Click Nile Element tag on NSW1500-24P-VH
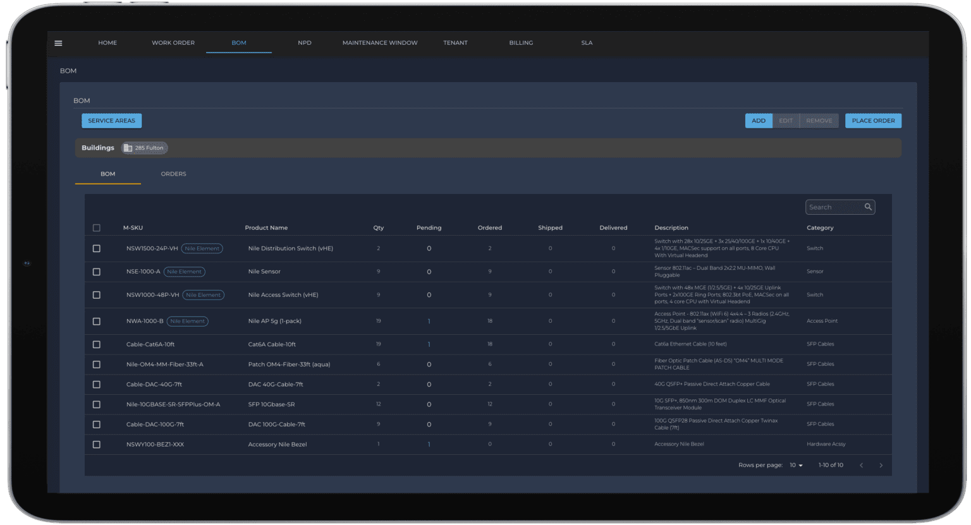Screen dimensions: 971x525 [x=202, y=249]
